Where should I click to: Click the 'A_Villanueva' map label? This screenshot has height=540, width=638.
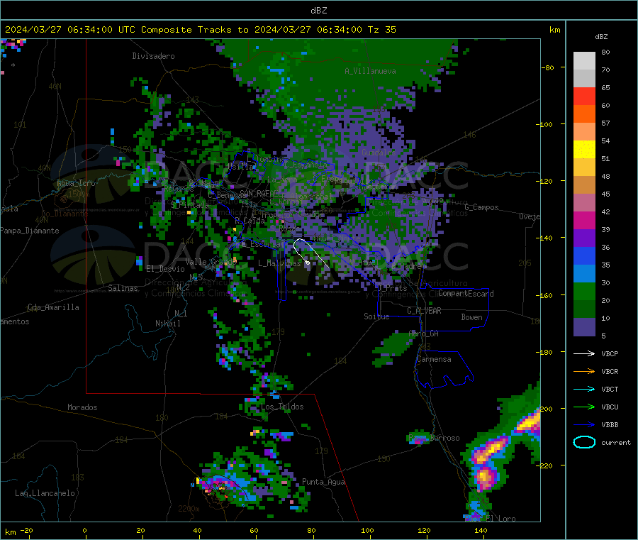(370, 71)
